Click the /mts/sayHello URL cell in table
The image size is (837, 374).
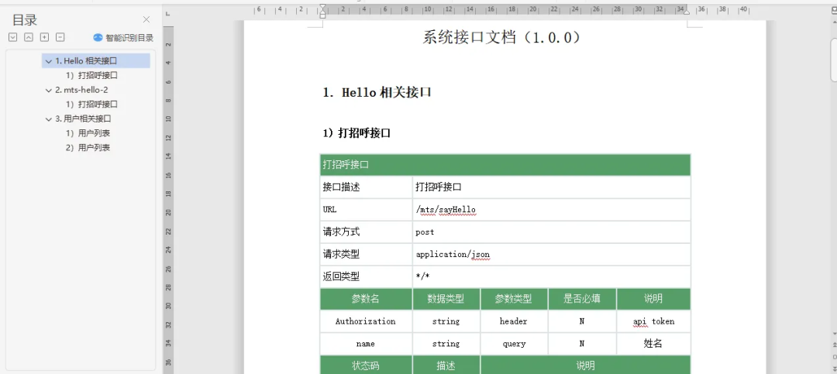[x=552, y=210]
